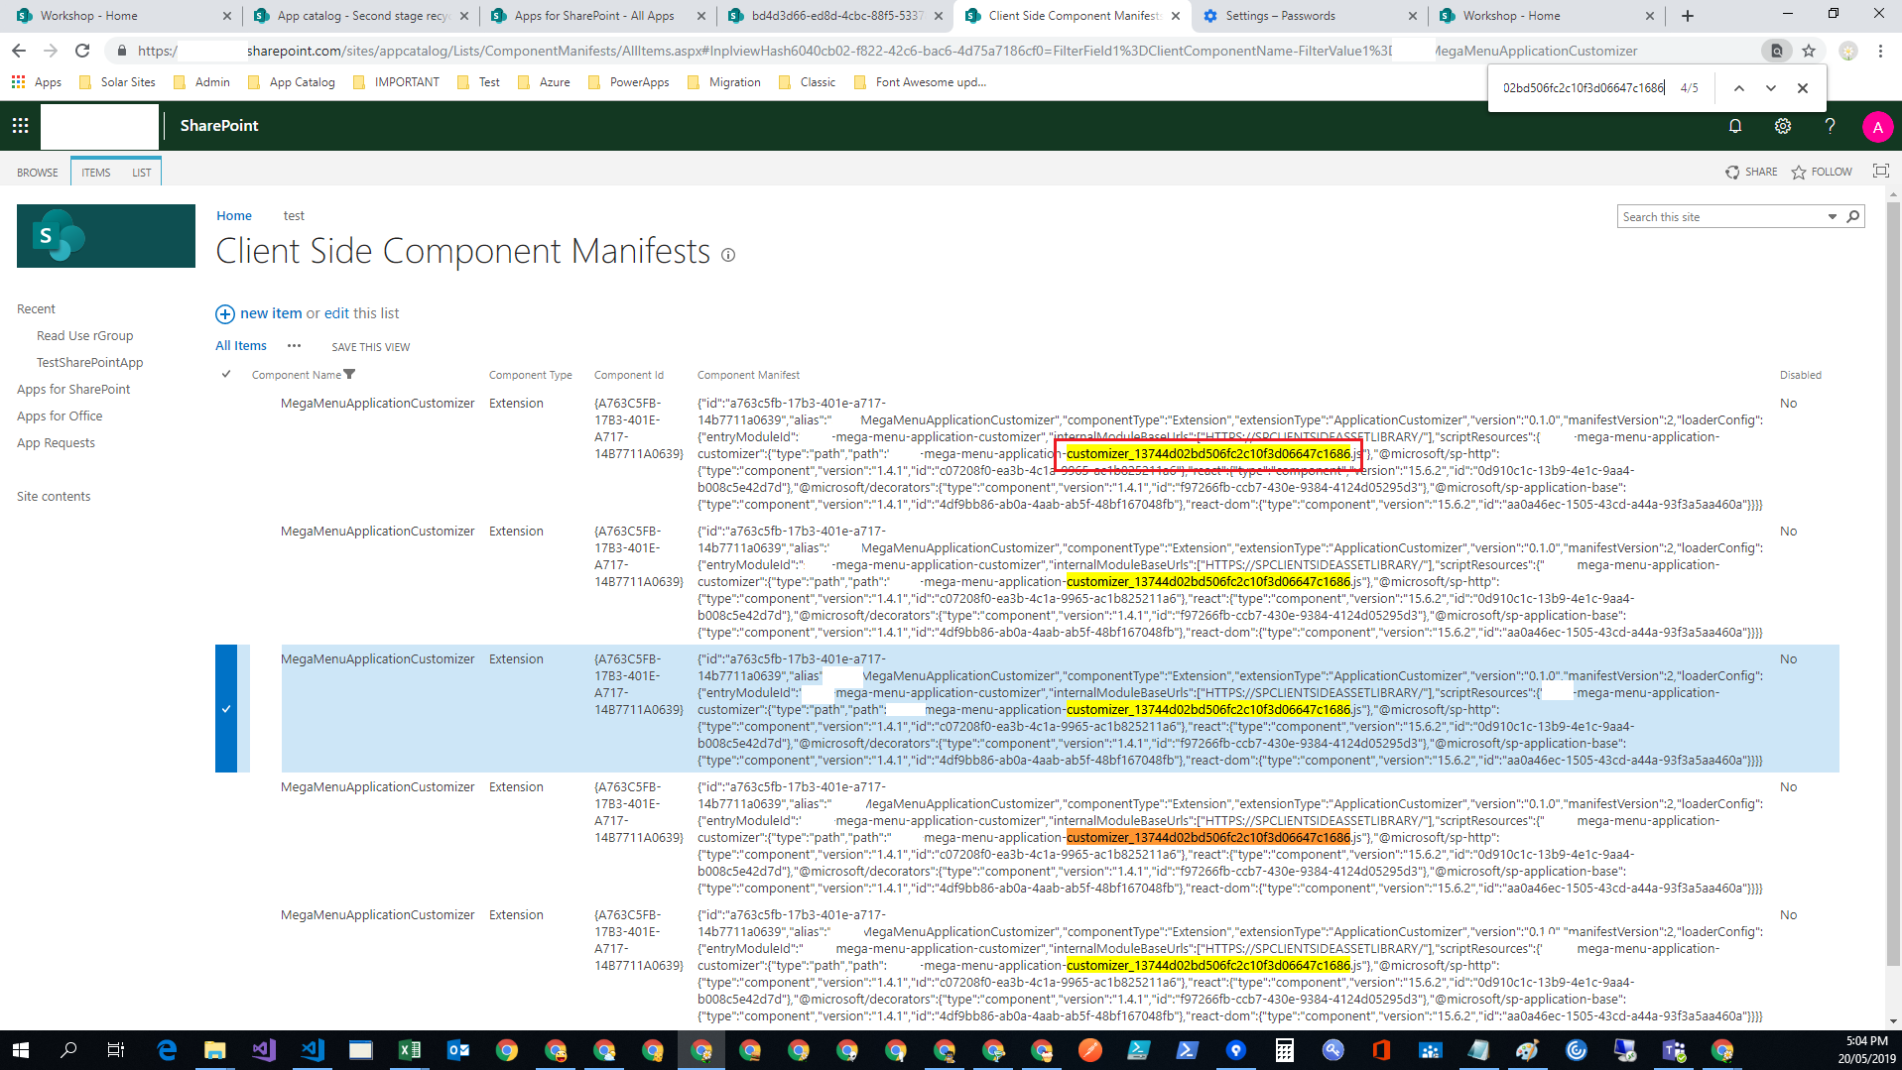Reload the page

coord(82,51)
